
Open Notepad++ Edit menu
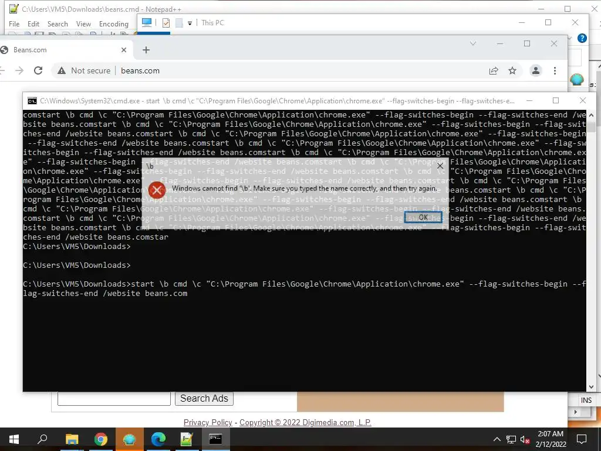pyautogui.click(x=33, y=23)
